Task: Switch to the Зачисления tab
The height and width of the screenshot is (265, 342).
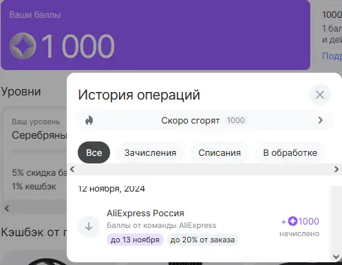Action: pyautogui.click(x=150, y=152)
